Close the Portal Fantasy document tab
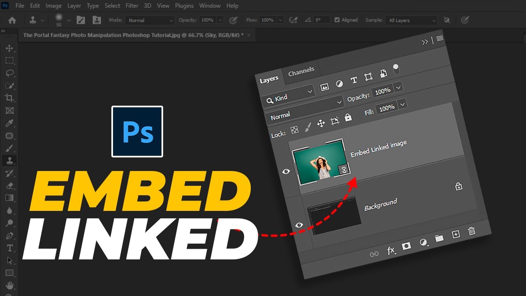The width and height of the screenshot is (526, 296). (x=249, y=35)
